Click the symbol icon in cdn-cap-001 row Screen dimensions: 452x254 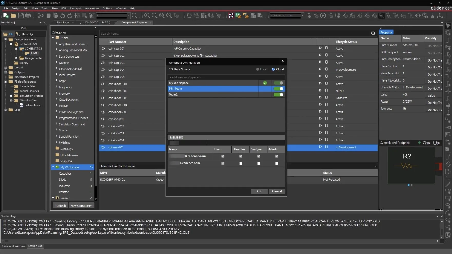[320, 48]
